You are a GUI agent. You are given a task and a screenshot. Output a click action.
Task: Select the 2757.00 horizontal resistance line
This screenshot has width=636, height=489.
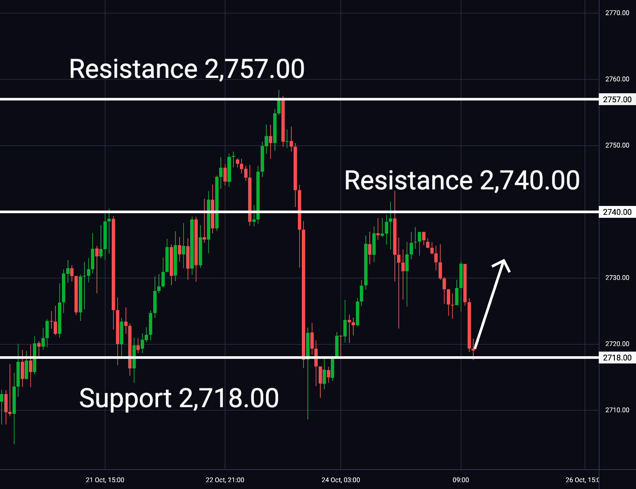[299, 99]
